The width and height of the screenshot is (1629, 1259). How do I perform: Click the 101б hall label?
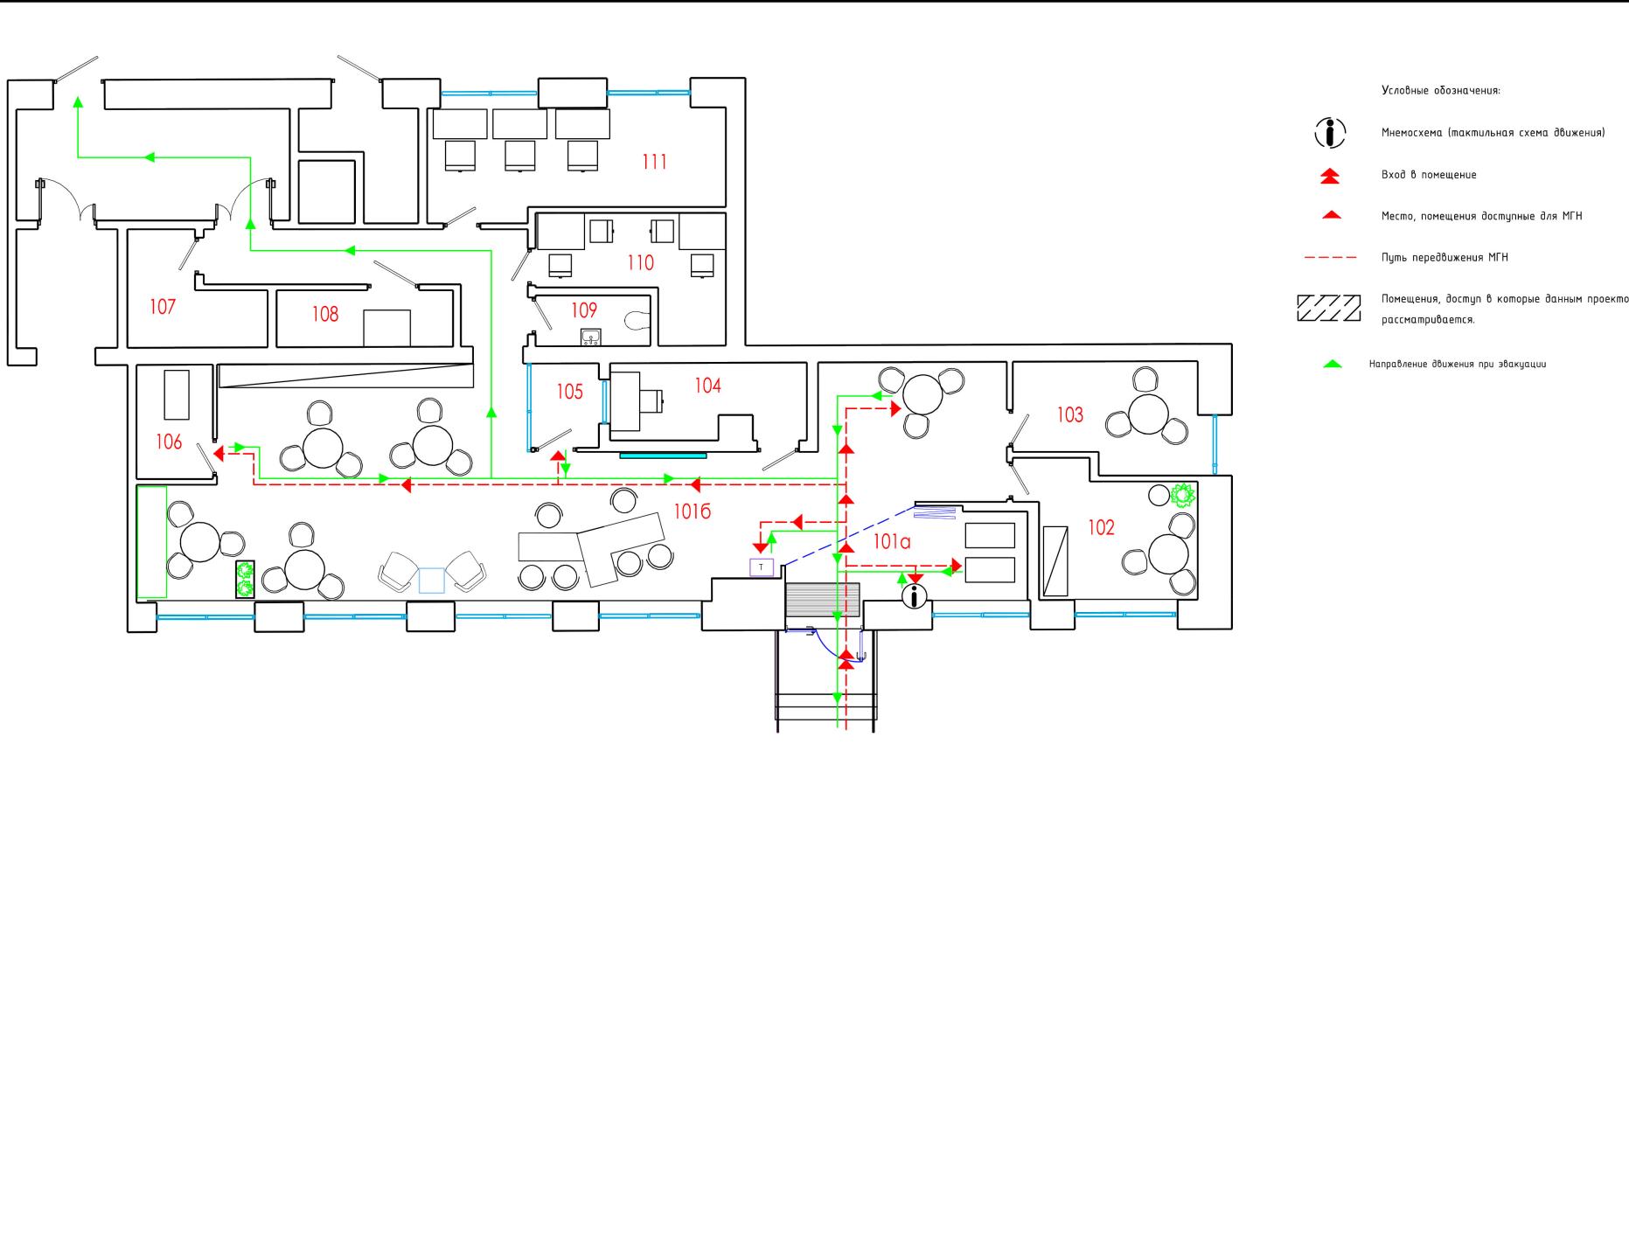click(x=692, y=511)
